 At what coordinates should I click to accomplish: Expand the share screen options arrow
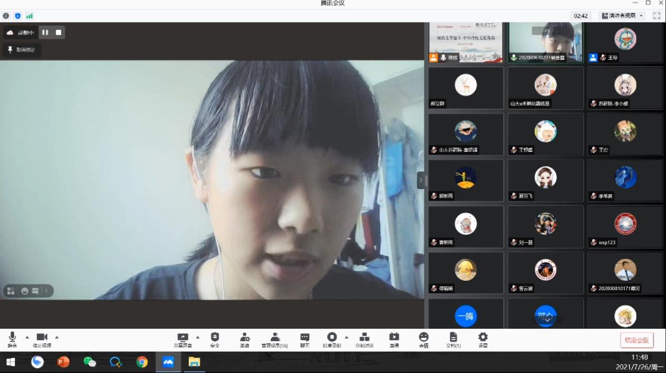tap(197, 337)
